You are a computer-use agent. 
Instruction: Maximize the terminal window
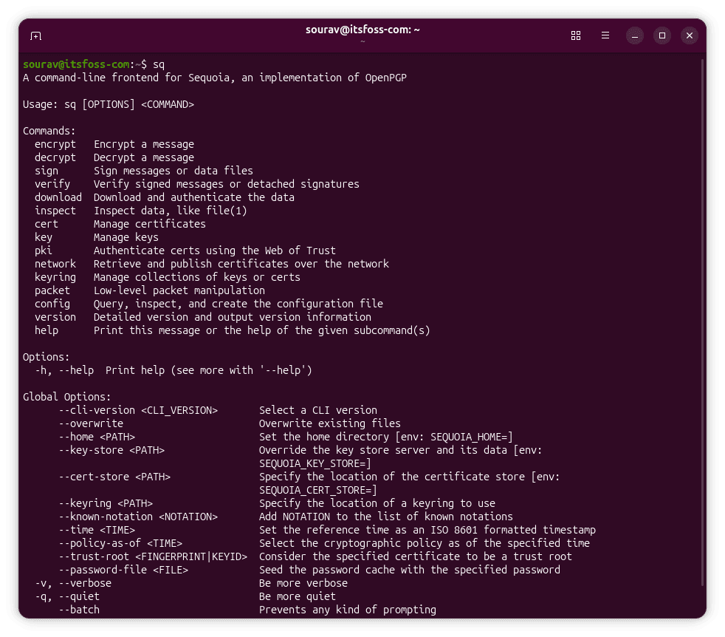(x=662, y=35)
